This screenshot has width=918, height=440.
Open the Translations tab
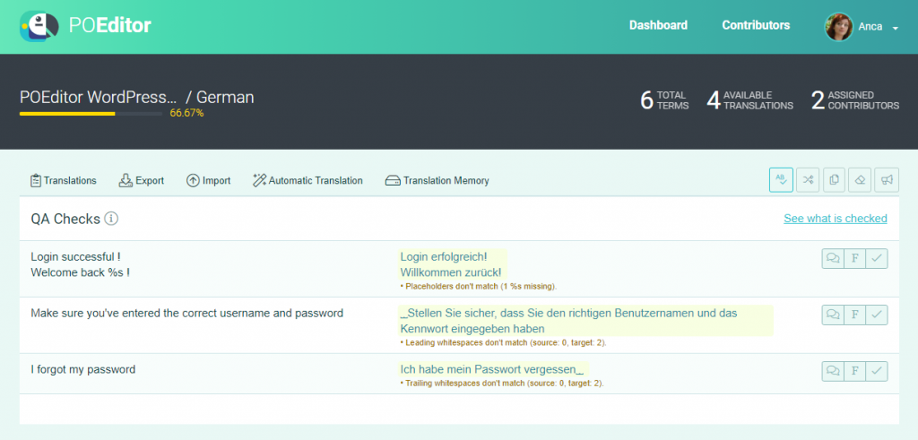[x=64, y=180]
